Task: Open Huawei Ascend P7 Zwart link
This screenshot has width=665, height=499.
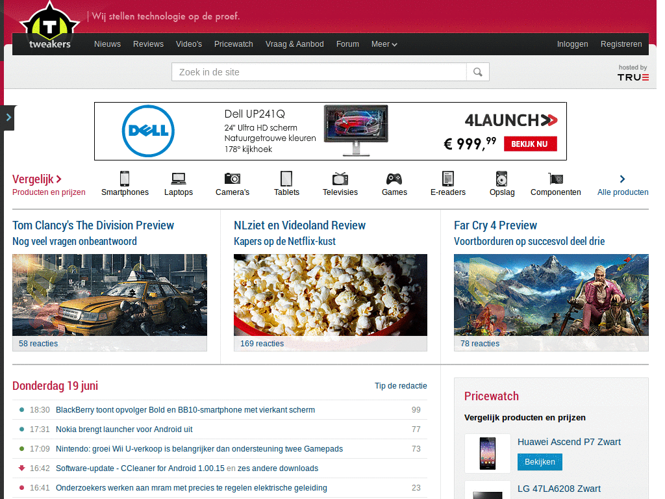Action: (569, 442)
